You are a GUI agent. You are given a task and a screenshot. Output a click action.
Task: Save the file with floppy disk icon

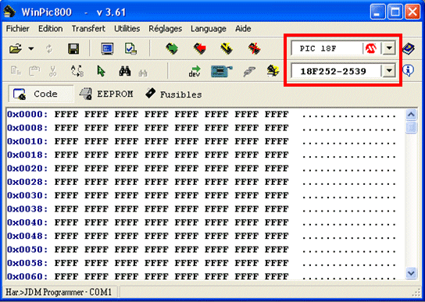click(x=73, y=48)
